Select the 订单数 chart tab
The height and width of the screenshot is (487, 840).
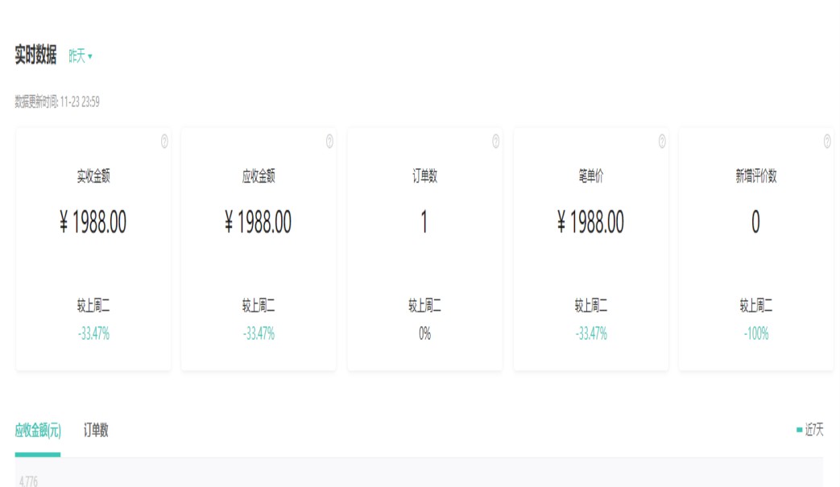[96, 431]
